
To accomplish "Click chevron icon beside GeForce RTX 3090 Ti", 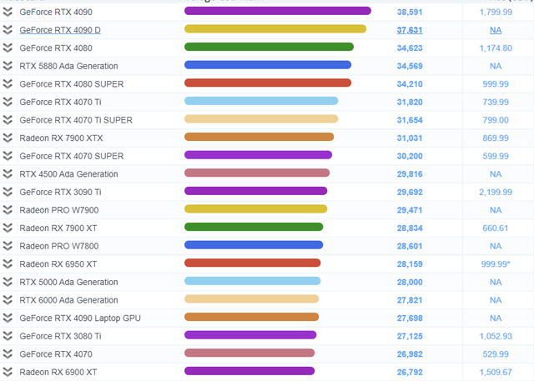I will 8,192.
